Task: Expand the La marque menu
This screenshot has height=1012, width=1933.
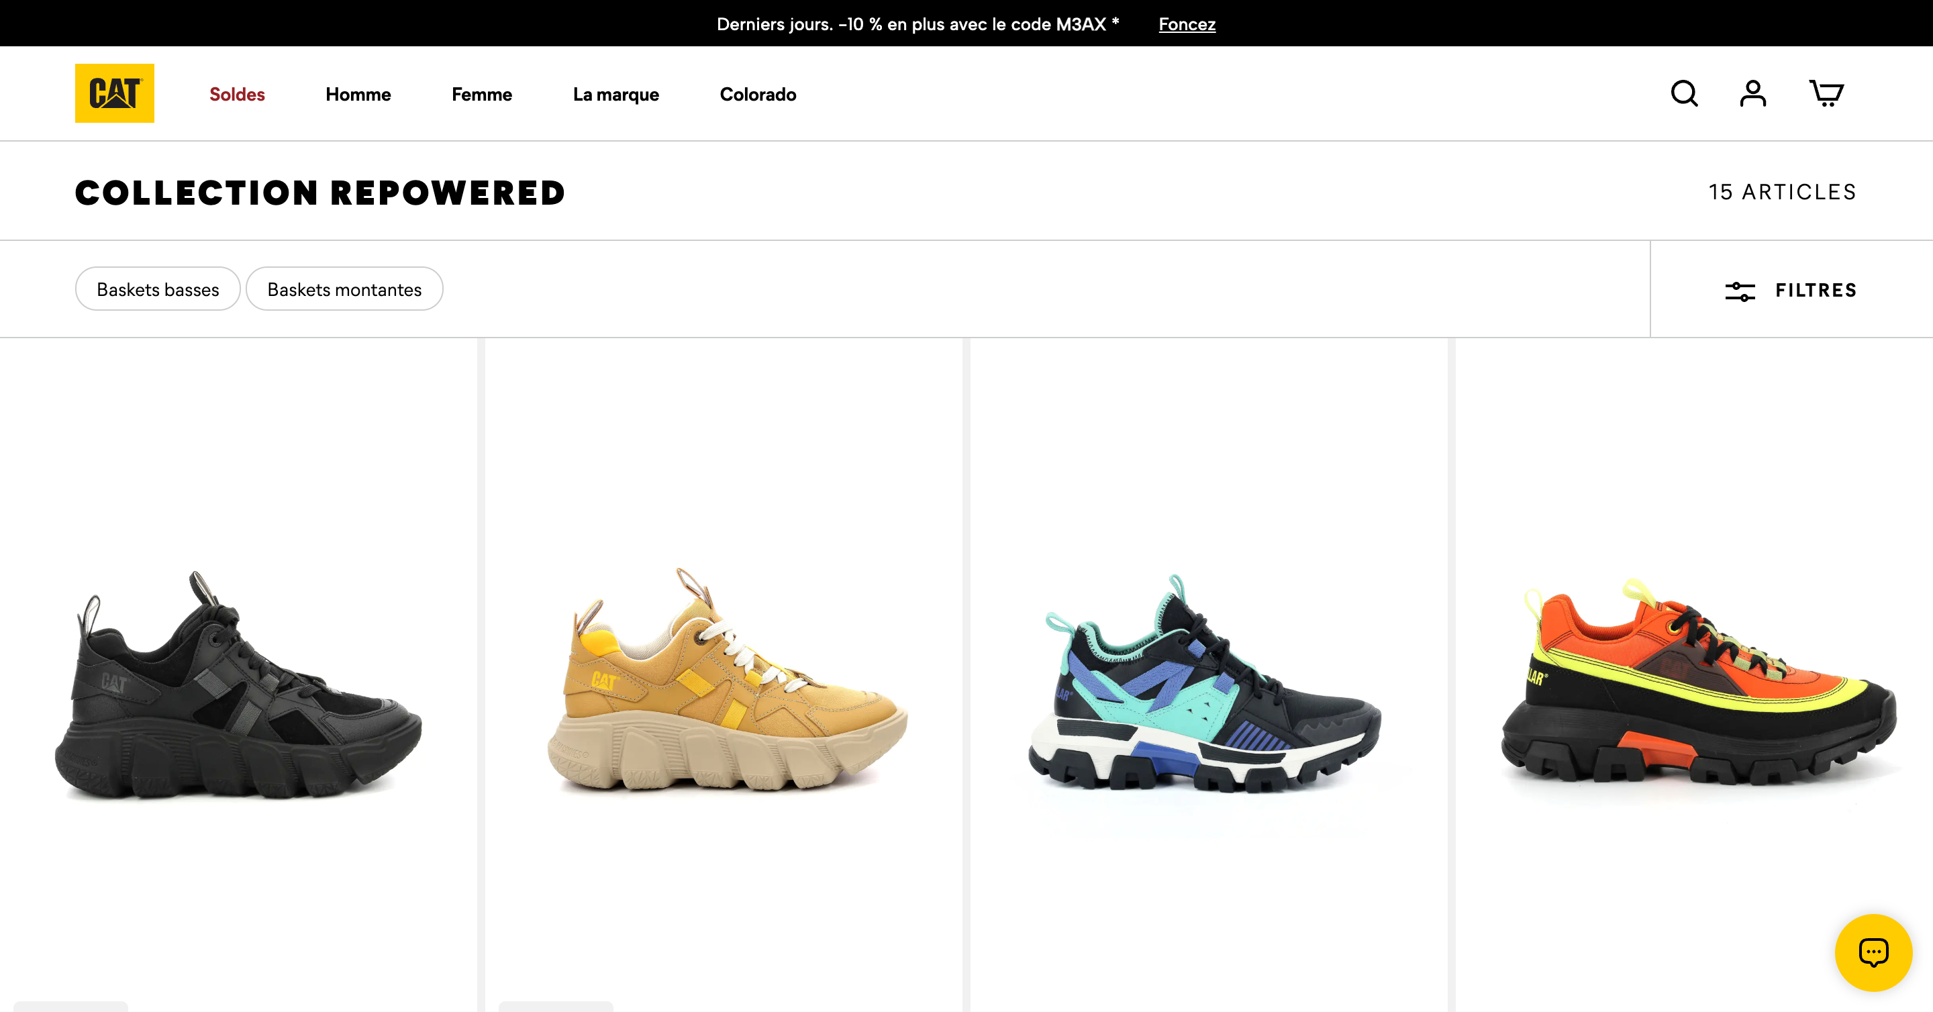Action: [616, 95]
